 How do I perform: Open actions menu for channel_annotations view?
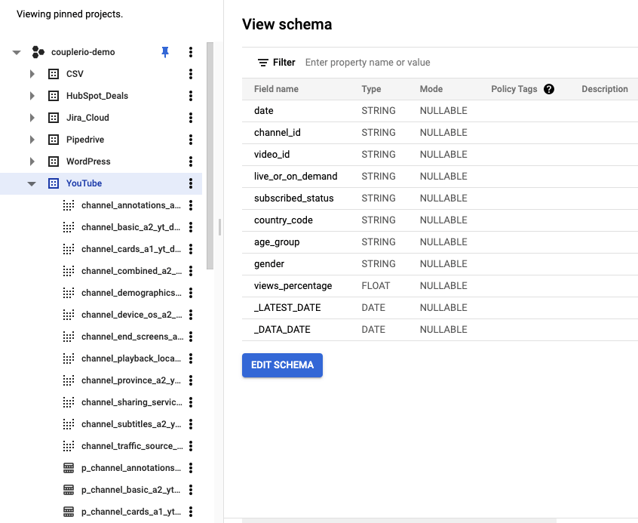[x=191, y=205]
